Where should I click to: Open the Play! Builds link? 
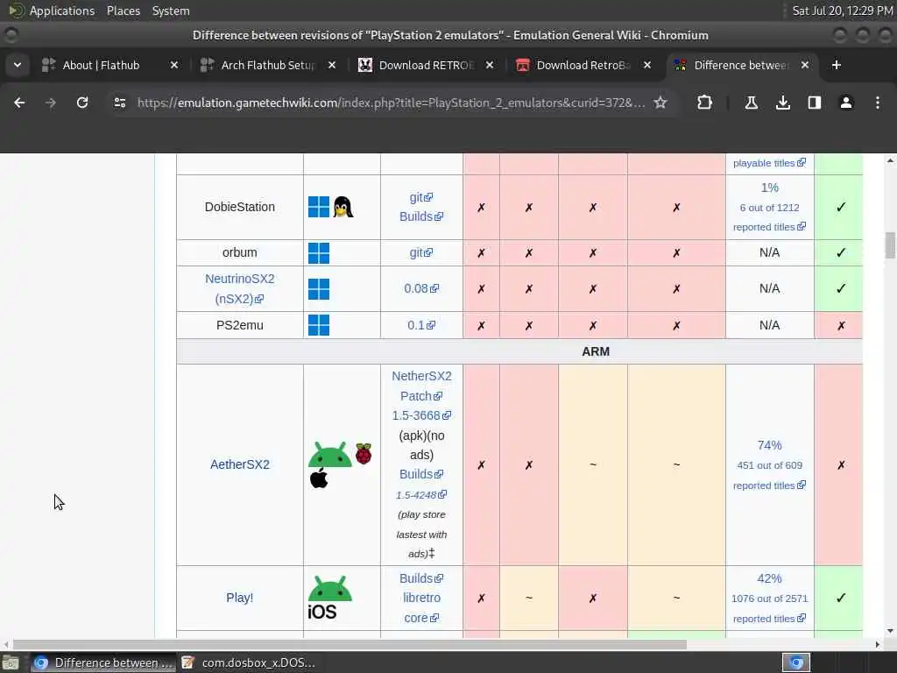[421, 578]
